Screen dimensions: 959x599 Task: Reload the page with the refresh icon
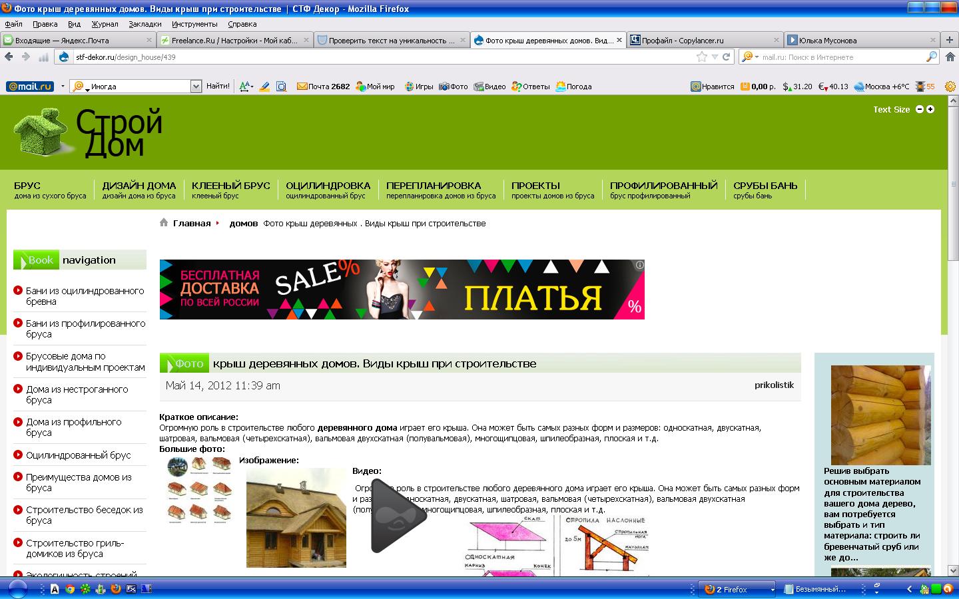(x=727, y=57)
